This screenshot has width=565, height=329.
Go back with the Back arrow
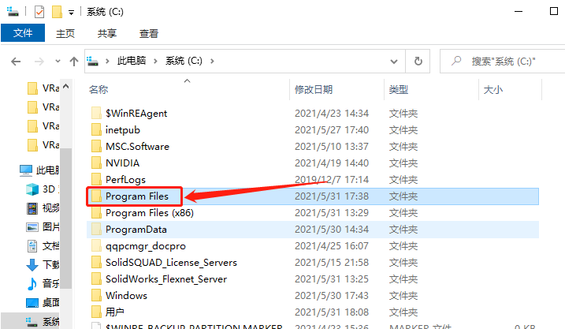tap(16, 62)
